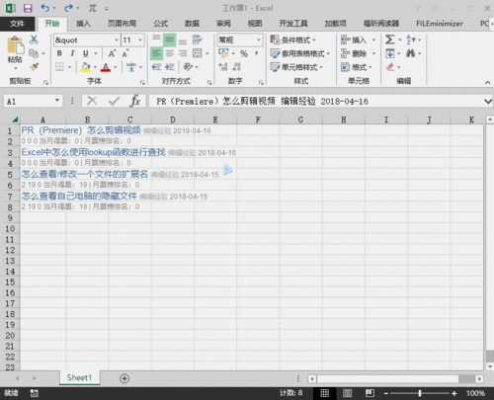Decrease decimal places

tap(237, 67)
